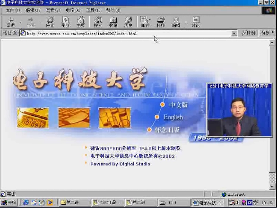Click the calculator display thumbnail image
277x208 pixels.
pyautogui.click(x=33, y=118)
